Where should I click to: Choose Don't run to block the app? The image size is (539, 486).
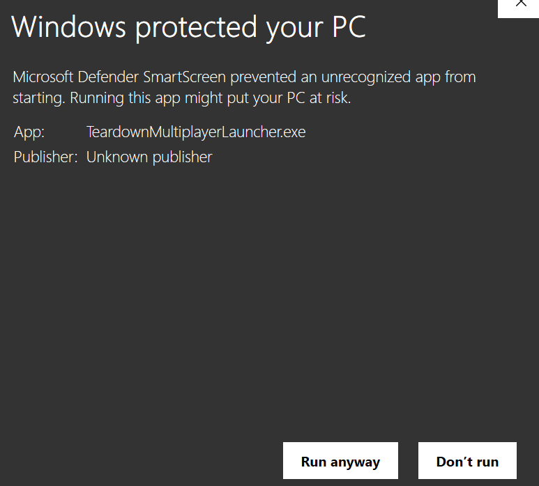click(467, 461)
